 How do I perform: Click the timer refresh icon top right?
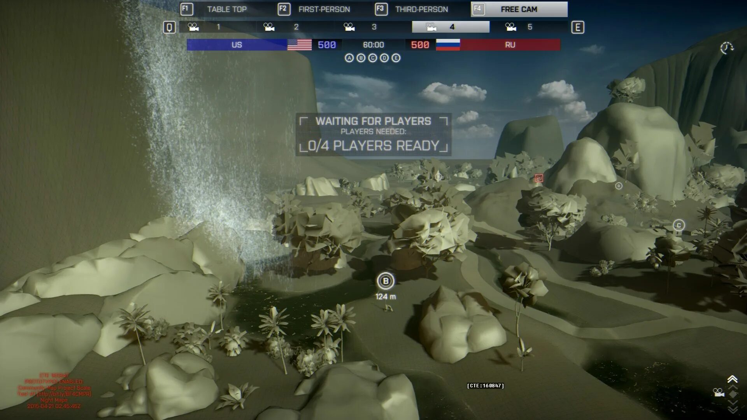pos(726,48)
